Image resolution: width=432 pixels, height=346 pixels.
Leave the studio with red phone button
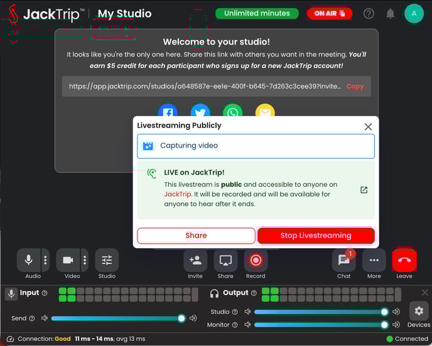click(x=404, y=260)
